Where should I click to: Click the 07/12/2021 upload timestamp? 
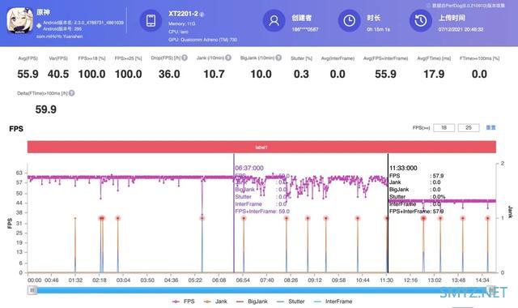tap(461, 29)
